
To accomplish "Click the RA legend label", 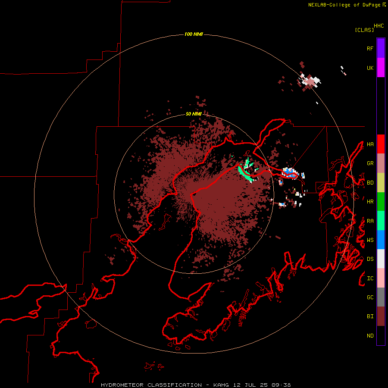I will pyautogui.click(x=370, y=221).
